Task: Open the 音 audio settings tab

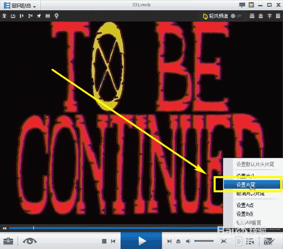Action: pos(260,16)
